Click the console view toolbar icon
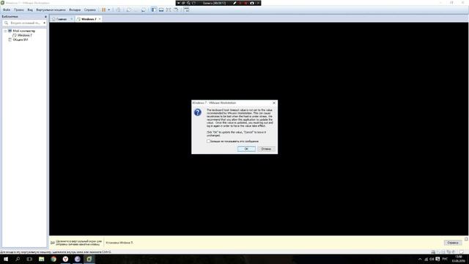 (186, 10)
